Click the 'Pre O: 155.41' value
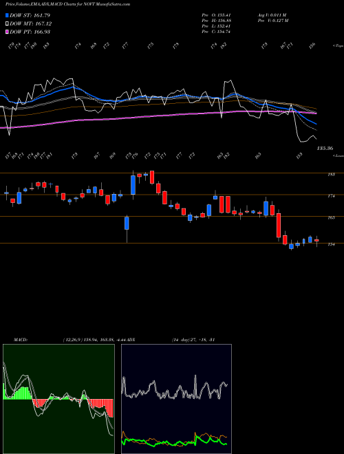The width and height of the screenshot is (344, 454). (x=216, y=15)
